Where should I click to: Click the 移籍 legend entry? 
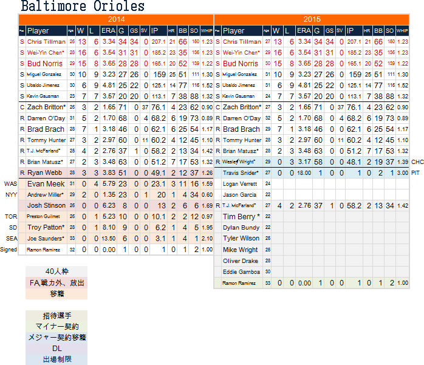pos(56,294)
